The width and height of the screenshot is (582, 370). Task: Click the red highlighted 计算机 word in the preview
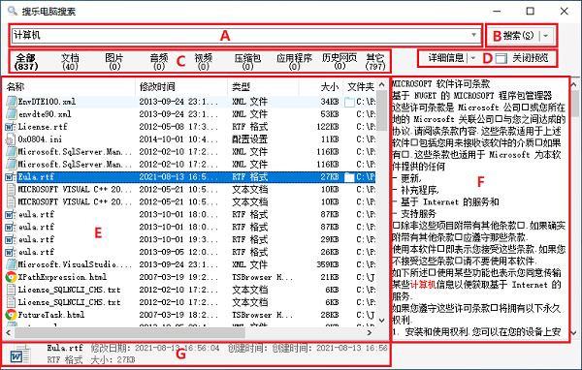point(423,285)
